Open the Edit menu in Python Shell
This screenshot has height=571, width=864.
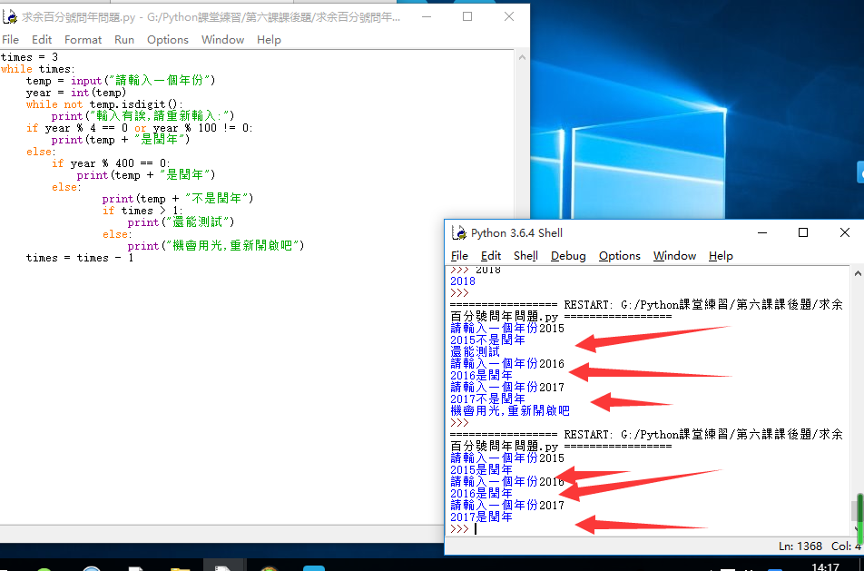point(491,256)
